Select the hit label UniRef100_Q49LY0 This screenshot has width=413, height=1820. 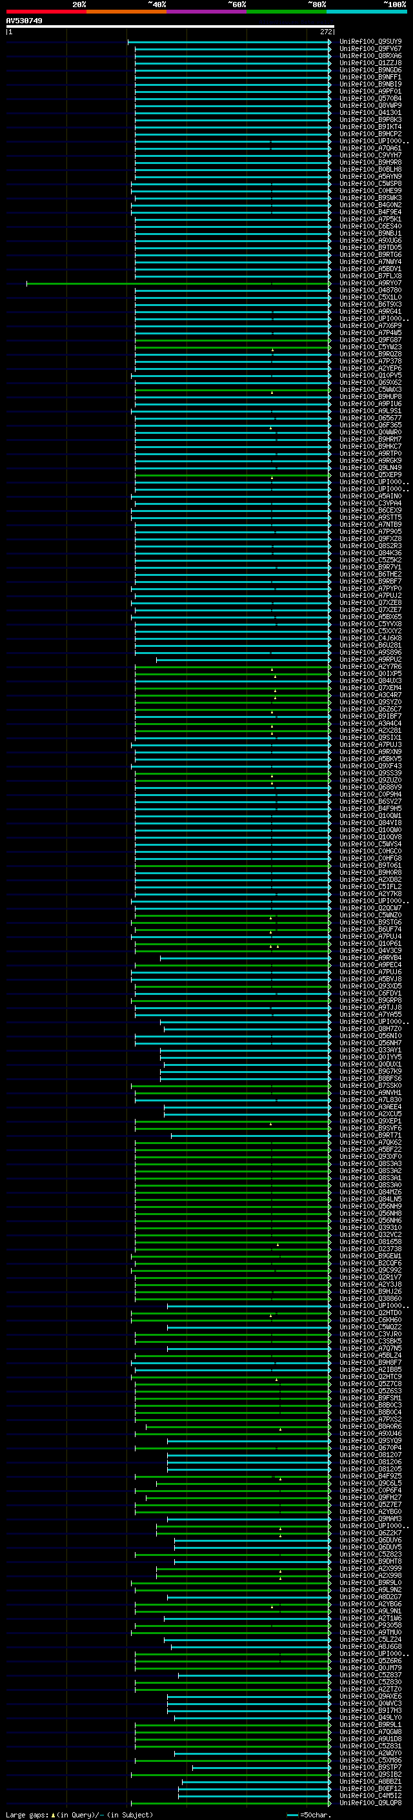(x=370, y=1717)
